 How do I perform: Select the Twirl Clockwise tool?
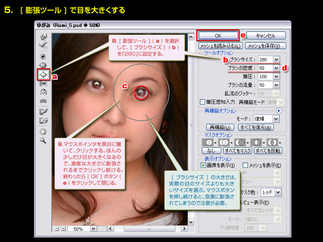pos(43,56)
